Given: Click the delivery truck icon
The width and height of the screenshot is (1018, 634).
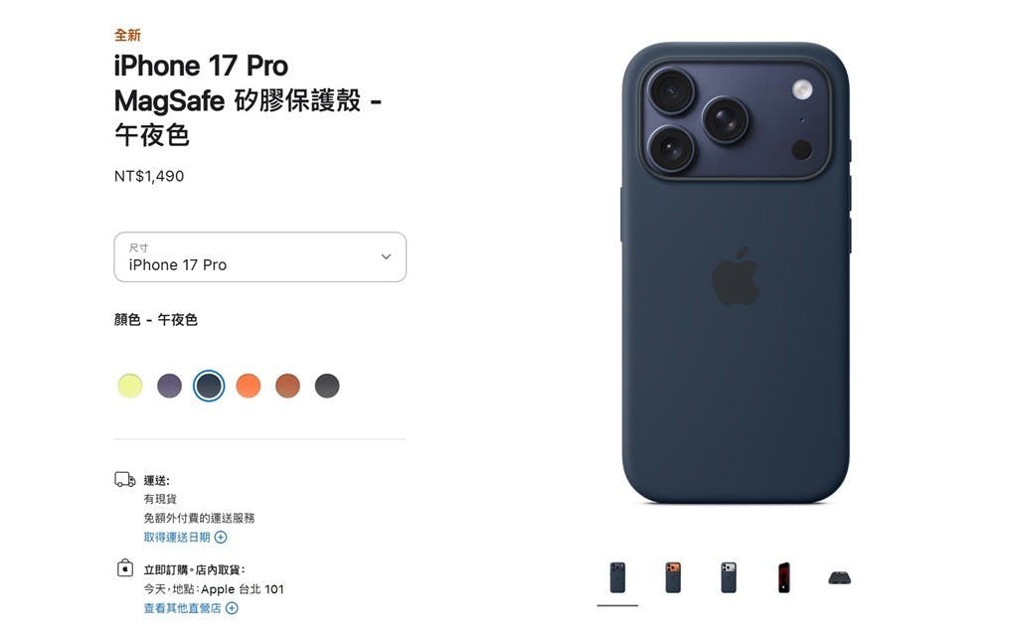Looking at the screenshot, I should click(124, 480).
